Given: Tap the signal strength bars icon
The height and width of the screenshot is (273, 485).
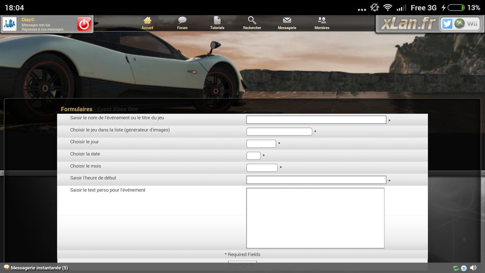Looking at the screenshot, I should pos(401,8).
